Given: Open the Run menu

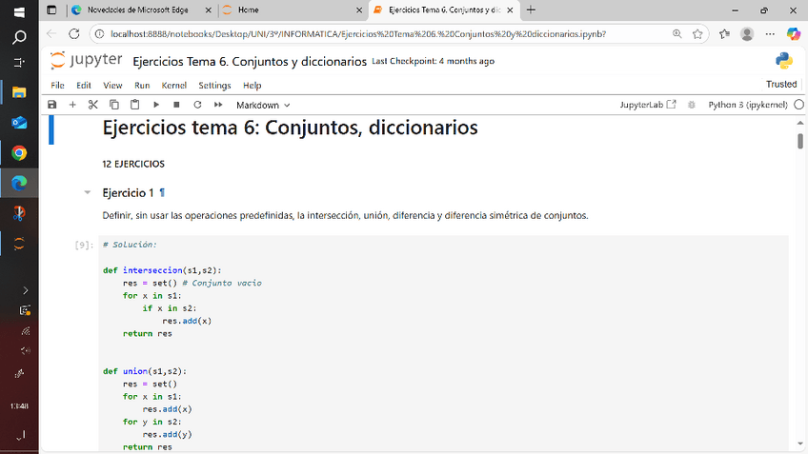Looking at the screenshot, I should click(142, 85).
